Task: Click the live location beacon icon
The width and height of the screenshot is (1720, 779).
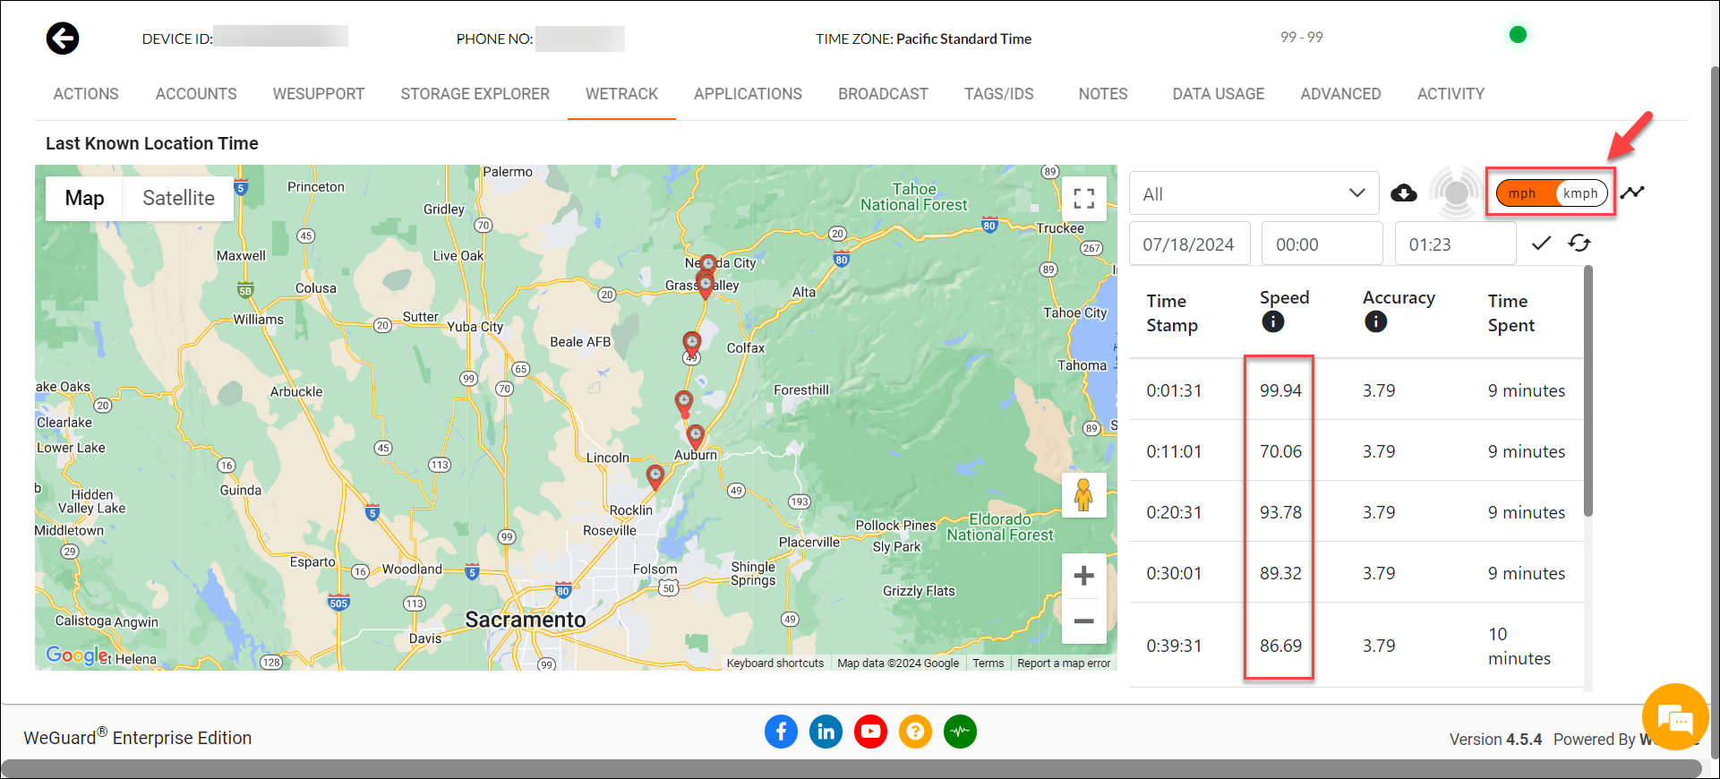Action: tap(1457, 192)
